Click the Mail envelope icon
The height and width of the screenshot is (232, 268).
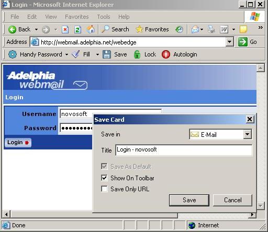pos(195,29)
